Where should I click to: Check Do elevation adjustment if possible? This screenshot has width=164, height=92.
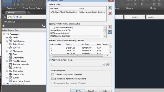[x=52, y=74]
